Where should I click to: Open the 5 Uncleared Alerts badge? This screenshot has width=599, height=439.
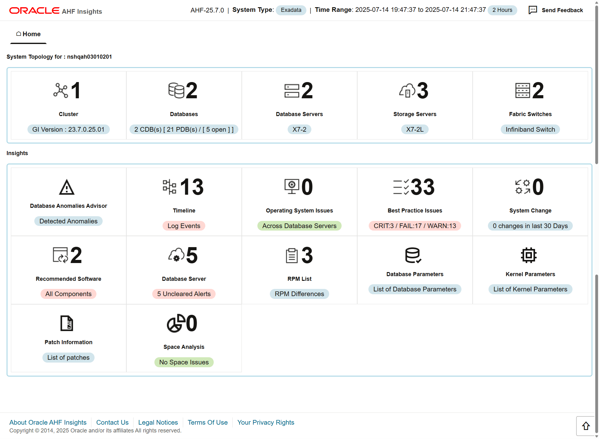click(x=184, y=294)
